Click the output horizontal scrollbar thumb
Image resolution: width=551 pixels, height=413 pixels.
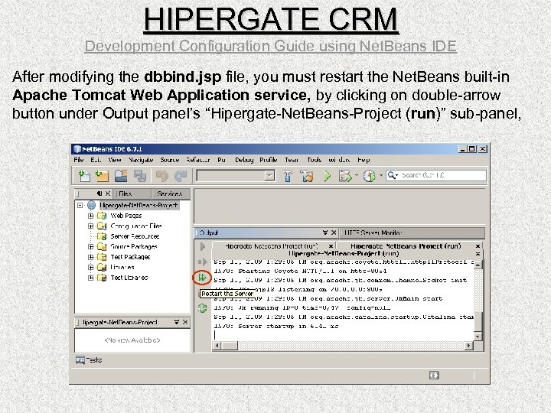click(x=230, y=346)
